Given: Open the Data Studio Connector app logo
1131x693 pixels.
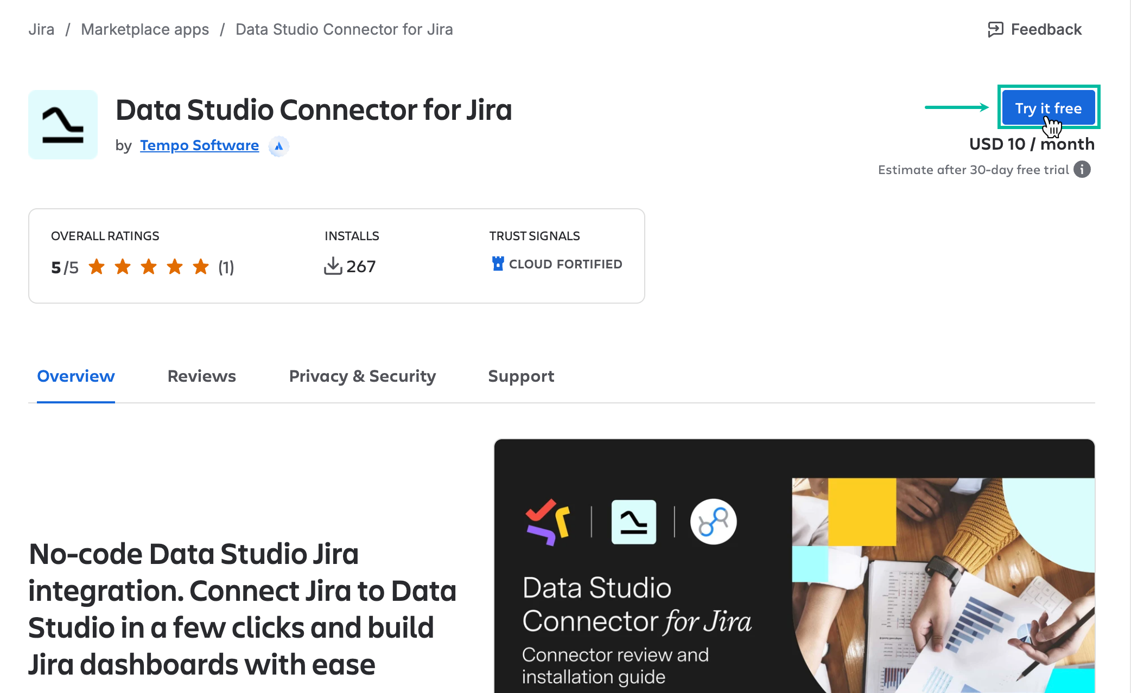Looking at the screenshot, I should [63, 125].
